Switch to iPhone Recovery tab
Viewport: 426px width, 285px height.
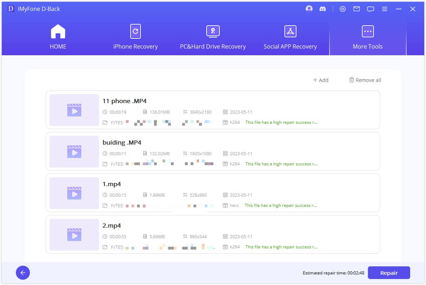click(136, 37)
